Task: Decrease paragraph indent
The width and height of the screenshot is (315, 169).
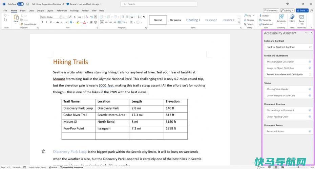Action: click(x=123, y=17)
